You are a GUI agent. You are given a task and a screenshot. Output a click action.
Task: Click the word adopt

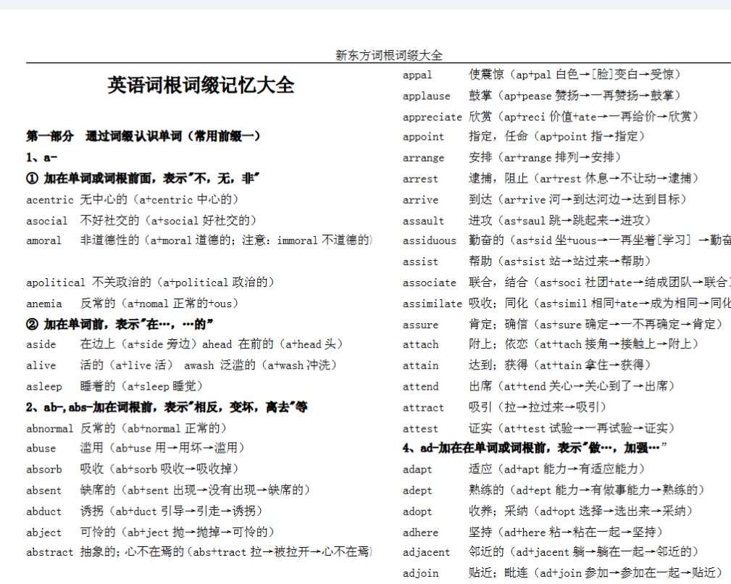coord(417,512)
